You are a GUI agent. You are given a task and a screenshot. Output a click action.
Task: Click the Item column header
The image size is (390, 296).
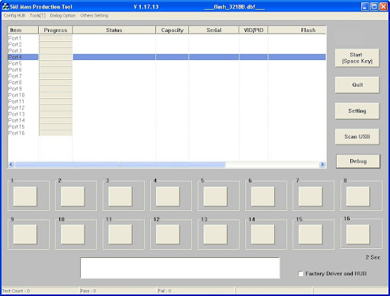coord(23,30)
